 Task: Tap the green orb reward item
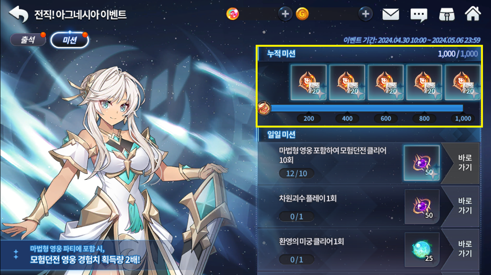point(422,250)
